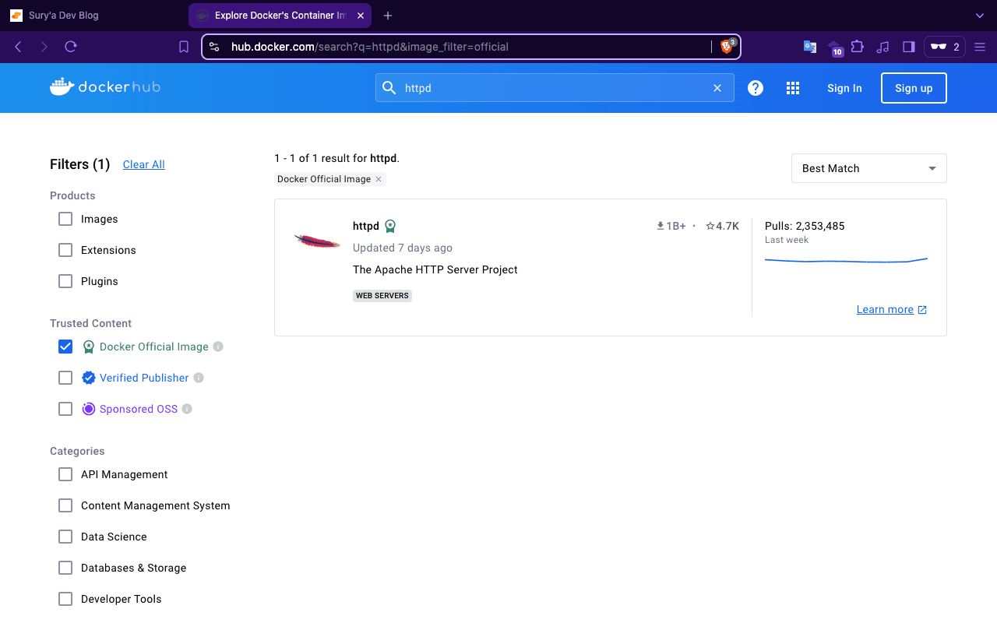Open the extension icon with badge 10
This screenshot has height=623, width=997.
pos(834,48)
